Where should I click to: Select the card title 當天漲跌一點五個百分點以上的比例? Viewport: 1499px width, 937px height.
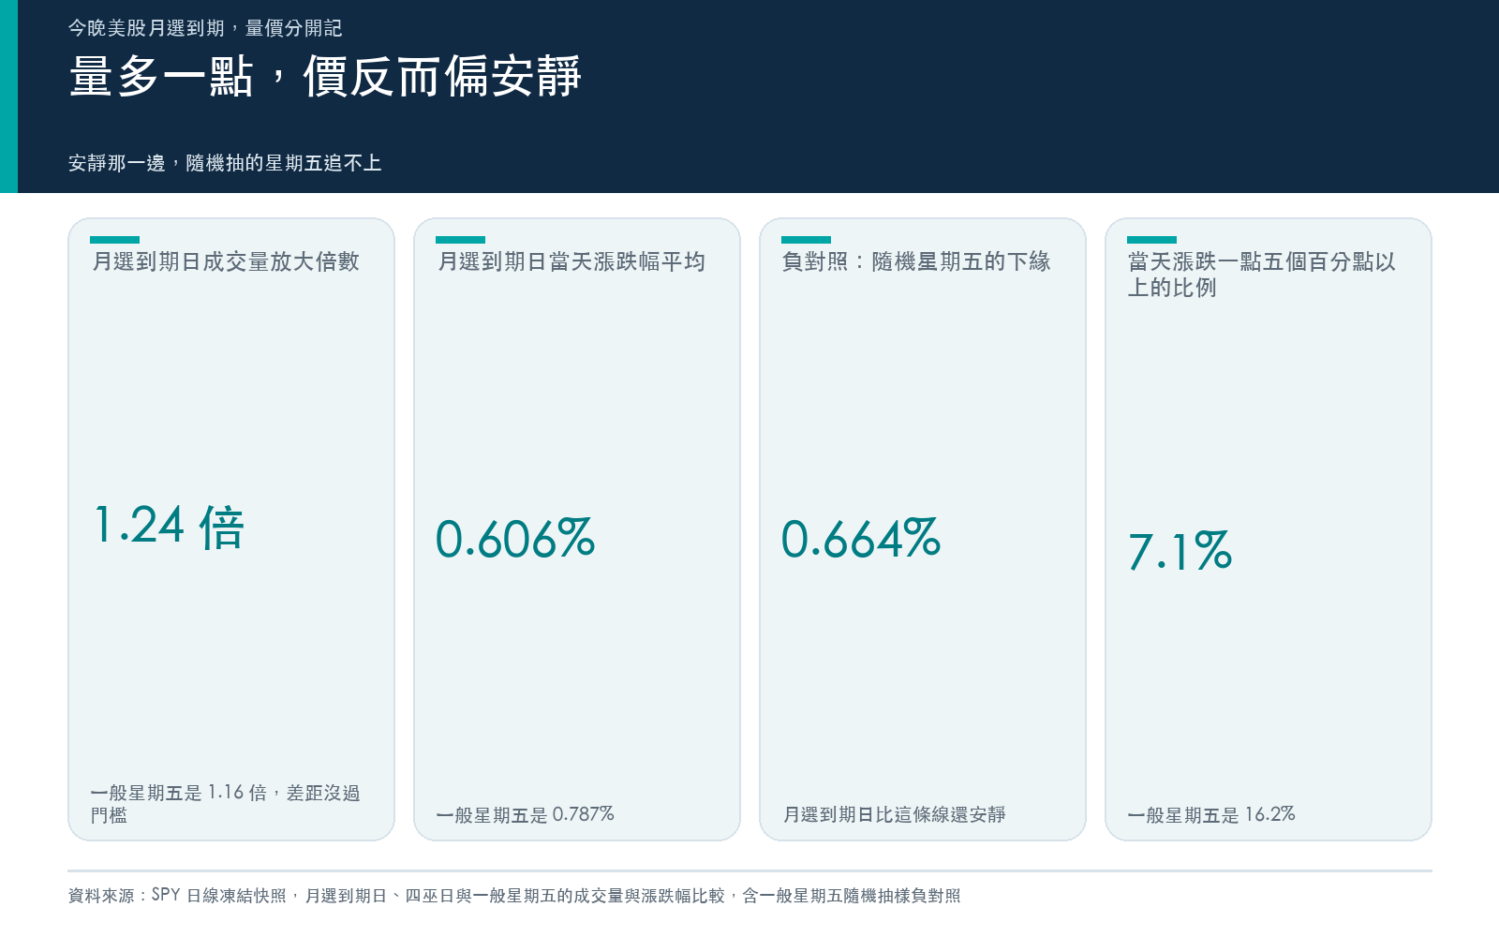point(1262,275)
